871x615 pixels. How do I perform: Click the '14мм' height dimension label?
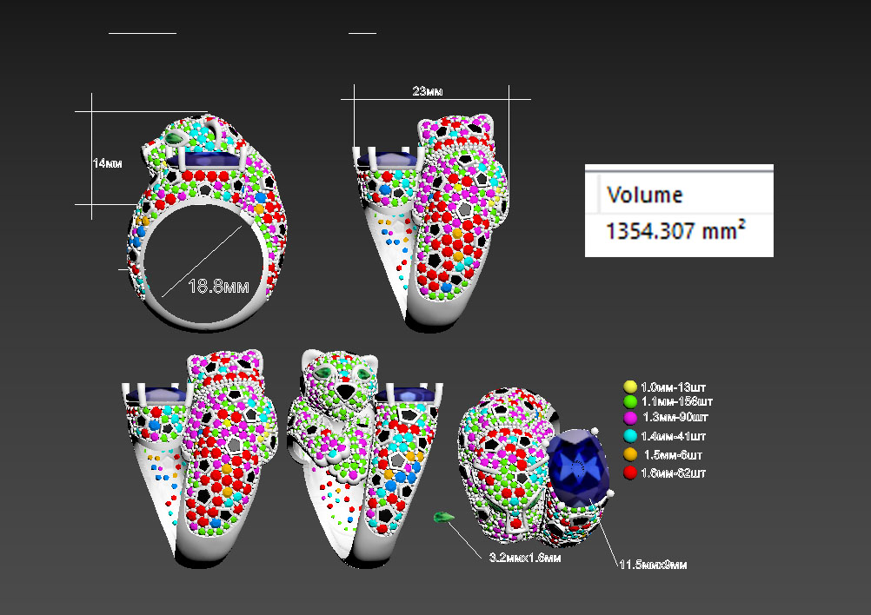point(107,163)
